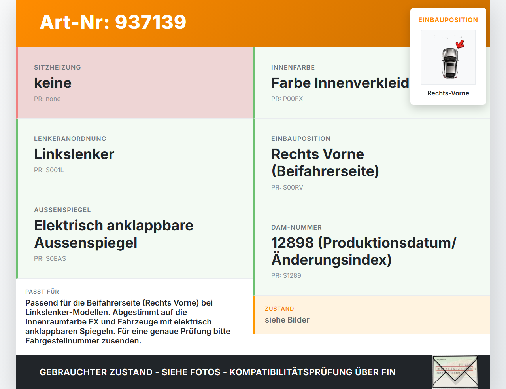Click the Zustand siehe Bilder box

coord(372,315)
